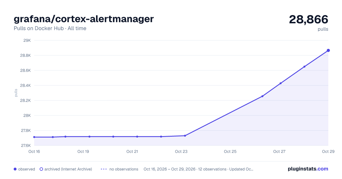This screenshot has height=179, width=342.
Task: Click the 28.6K y-axis label
Action: point(25,70)
